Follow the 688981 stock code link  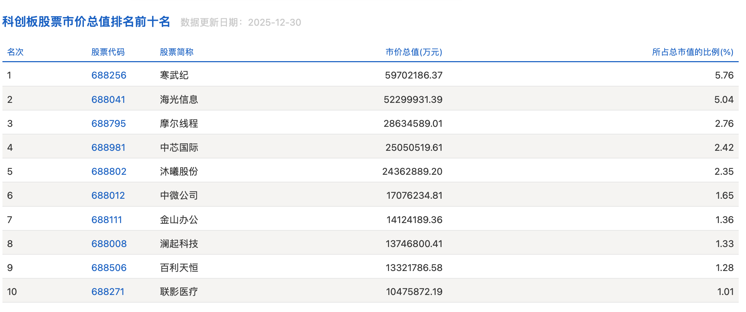coord(108,147)
